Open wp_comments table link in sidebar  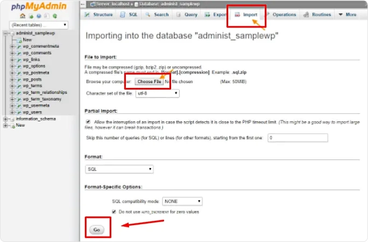coord(37,53)
